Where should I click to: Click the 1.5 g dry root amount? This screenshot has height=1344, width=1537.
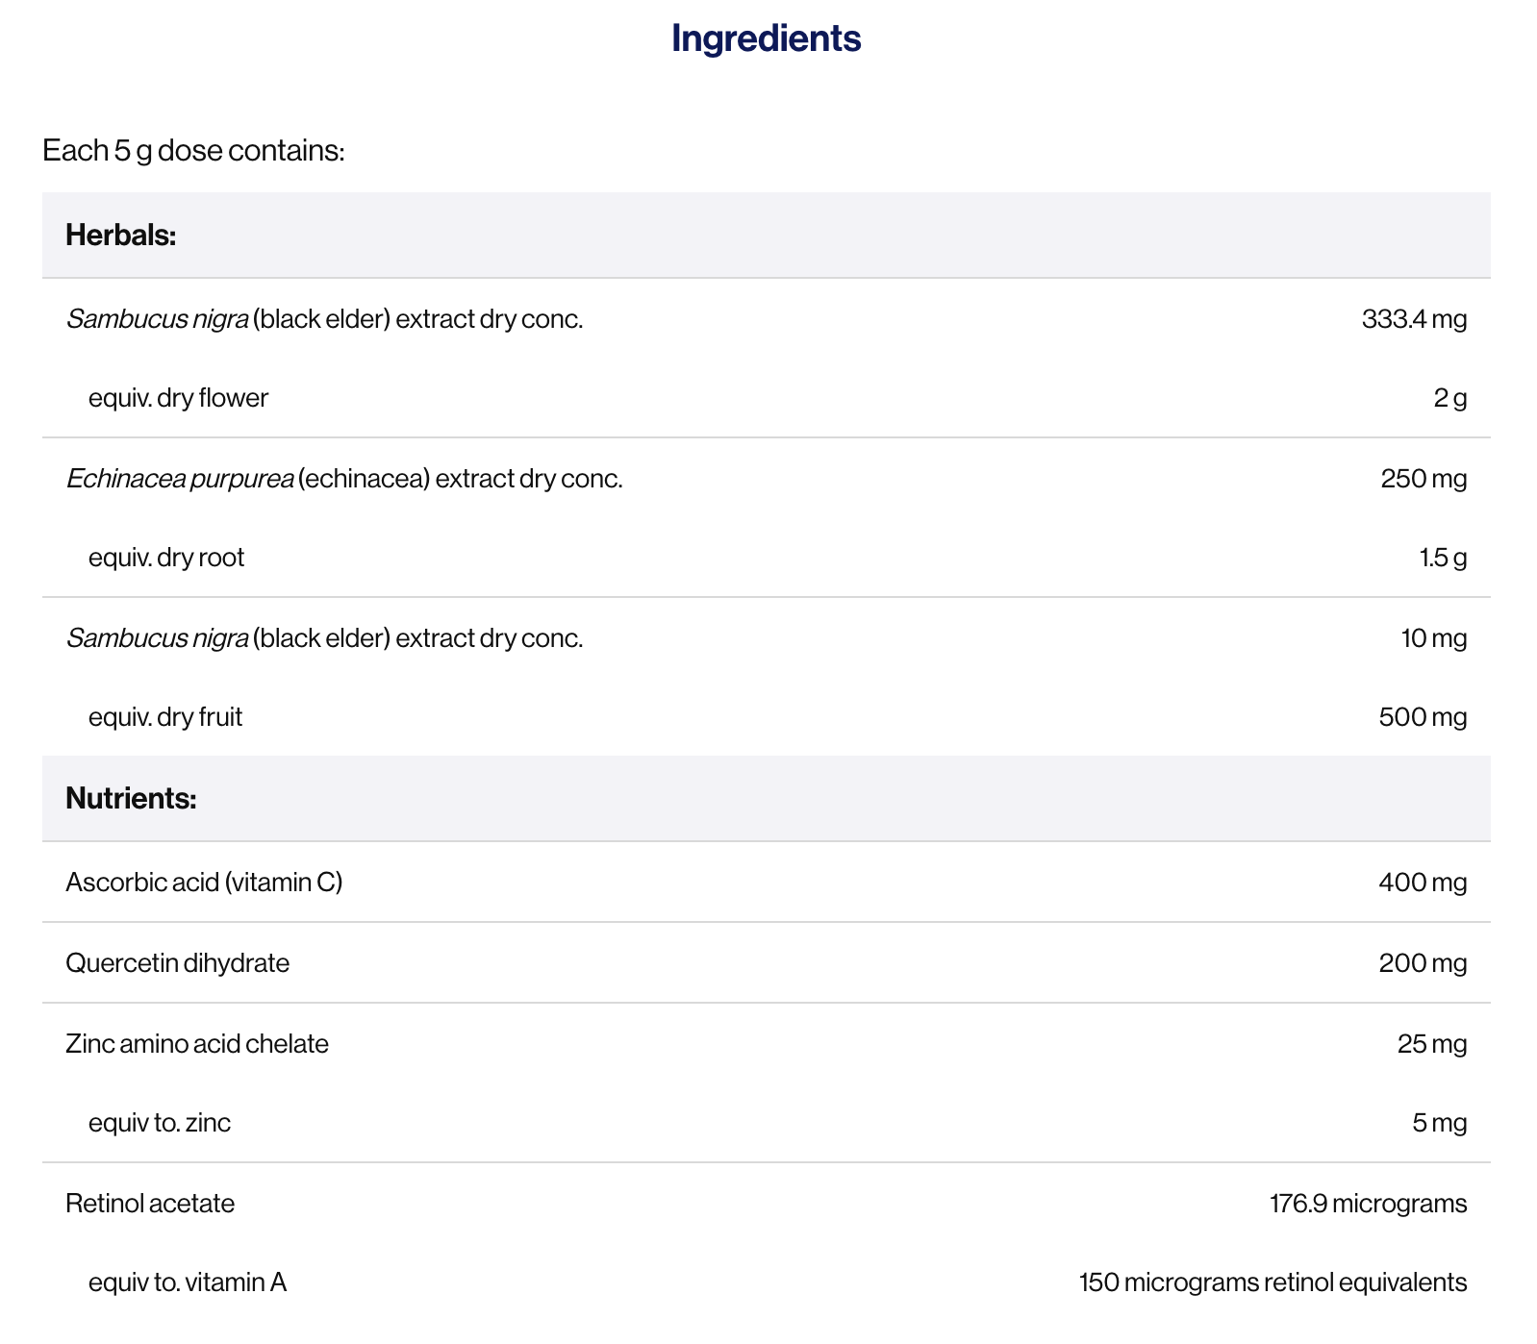tap(1443, 558)
